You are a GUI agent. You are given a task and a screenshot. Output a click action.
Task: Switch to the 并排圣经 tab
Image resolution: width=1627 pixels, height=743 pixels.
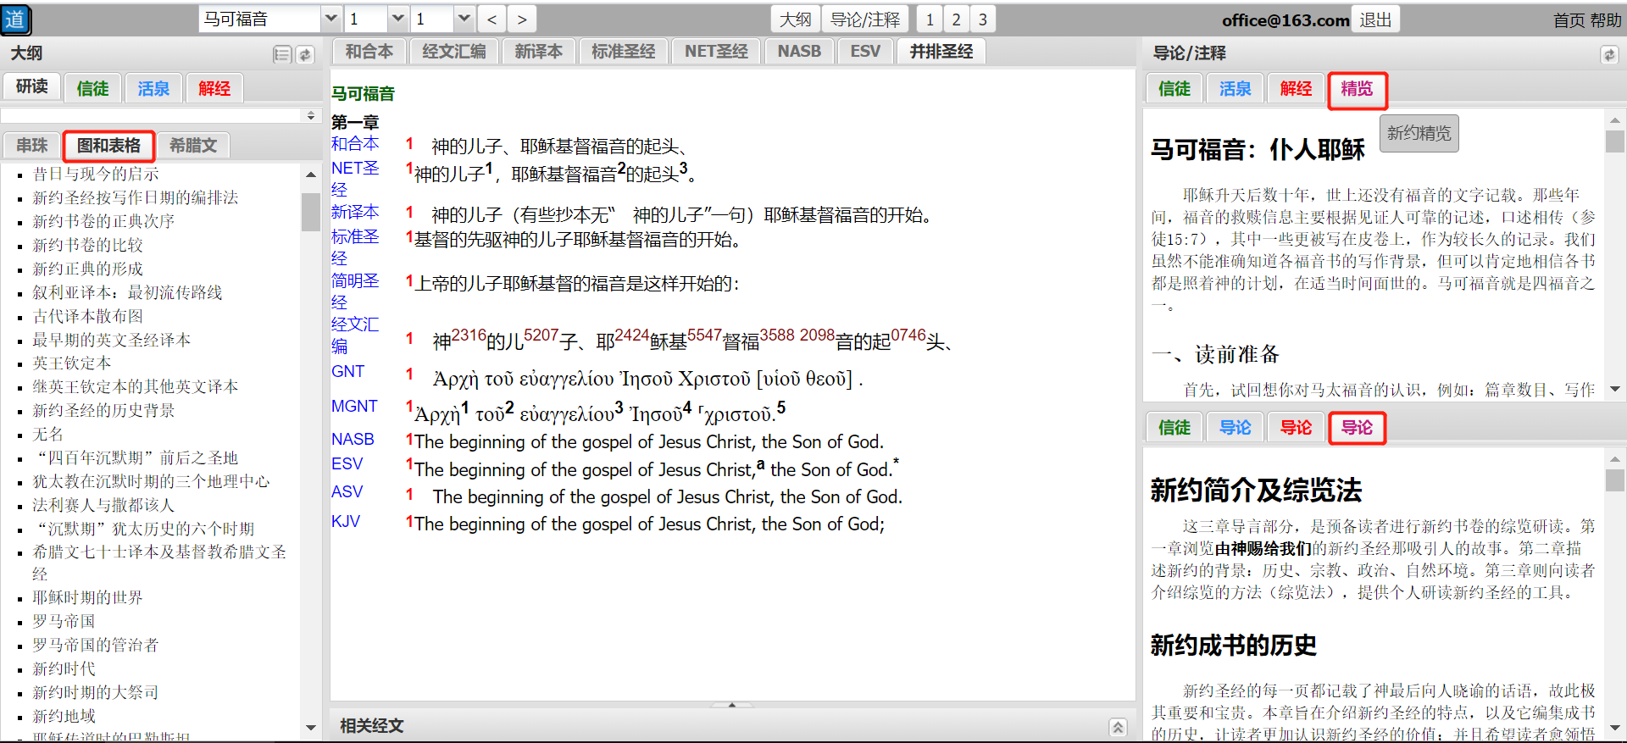(x=941, y=52)
